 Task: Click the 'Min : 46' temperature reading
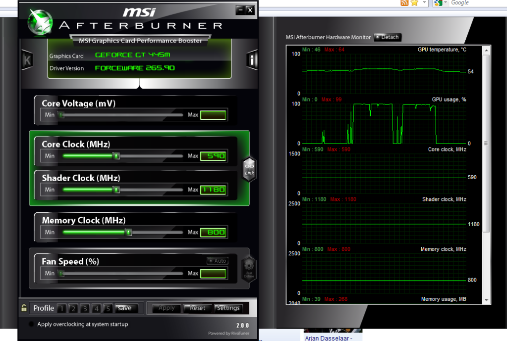[x=311, y=49]
